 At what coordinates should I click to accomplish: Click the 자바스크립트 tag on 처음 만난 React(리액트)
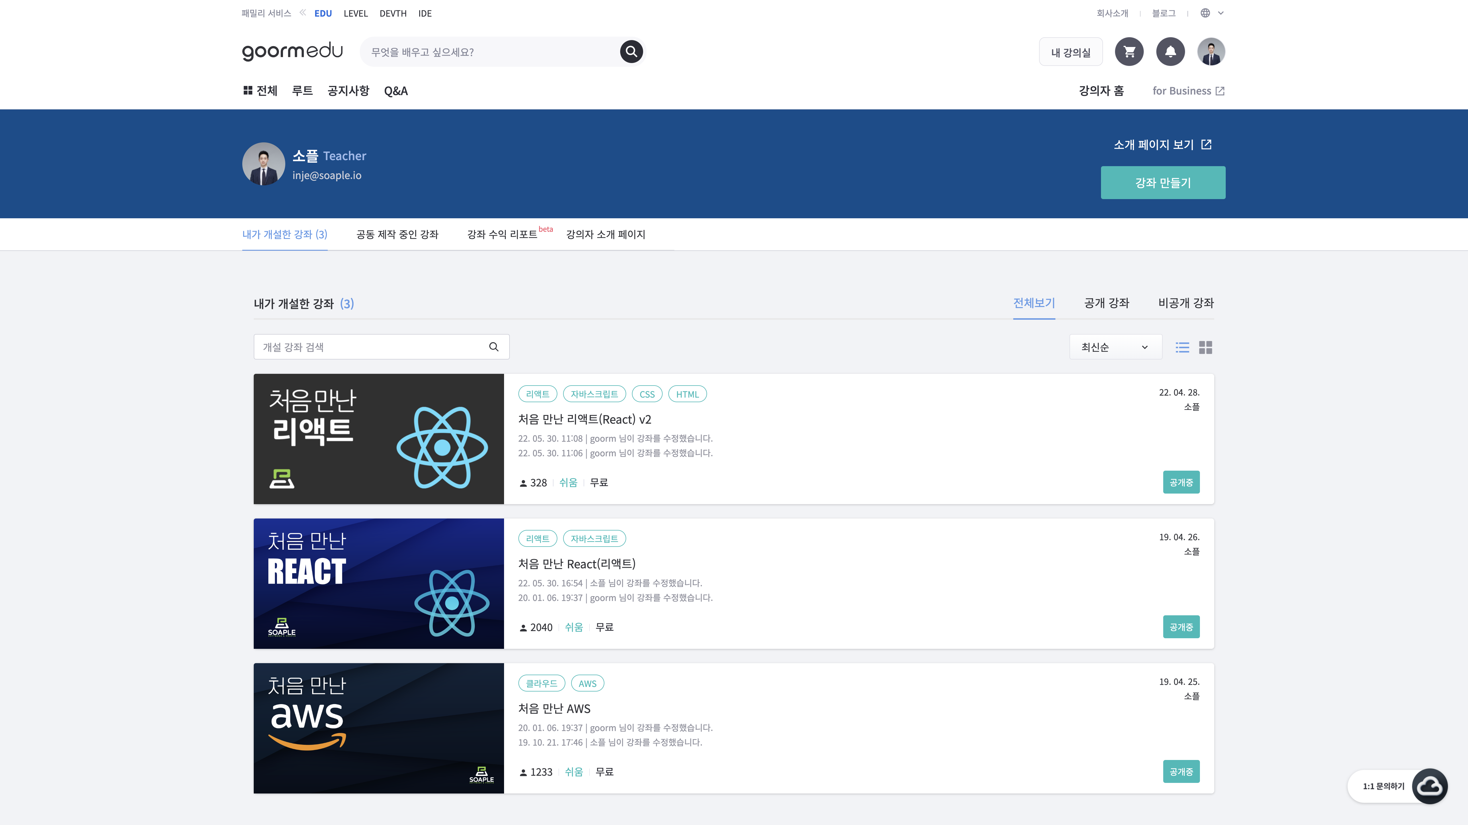point(594,539)
